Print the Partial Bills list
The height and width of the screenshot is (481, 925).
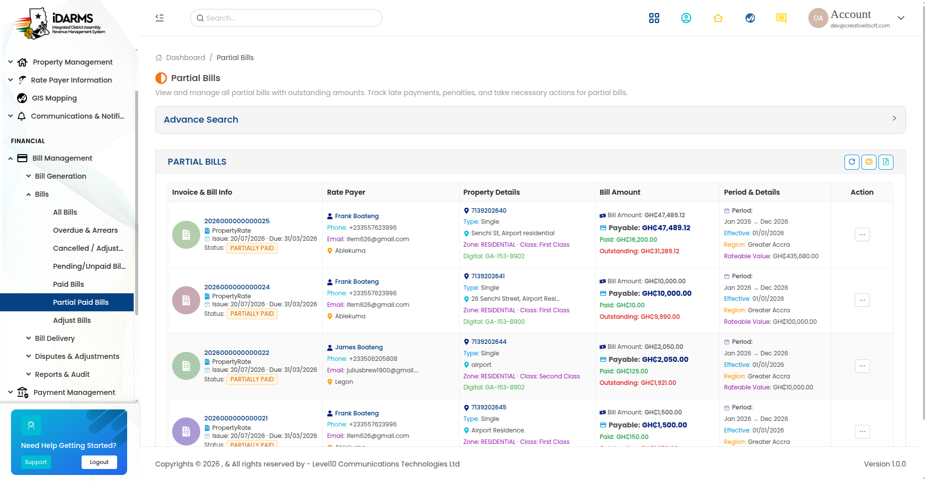coord(869,162)
